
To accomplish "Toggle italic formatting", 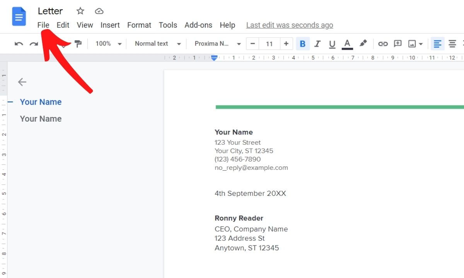I will point(317,44).
